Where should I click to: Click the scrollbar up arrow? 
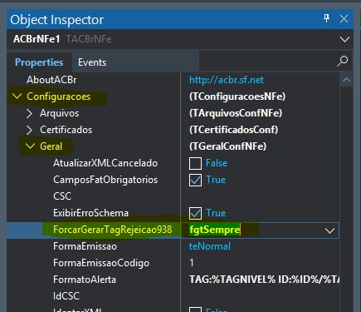point(346,81)
